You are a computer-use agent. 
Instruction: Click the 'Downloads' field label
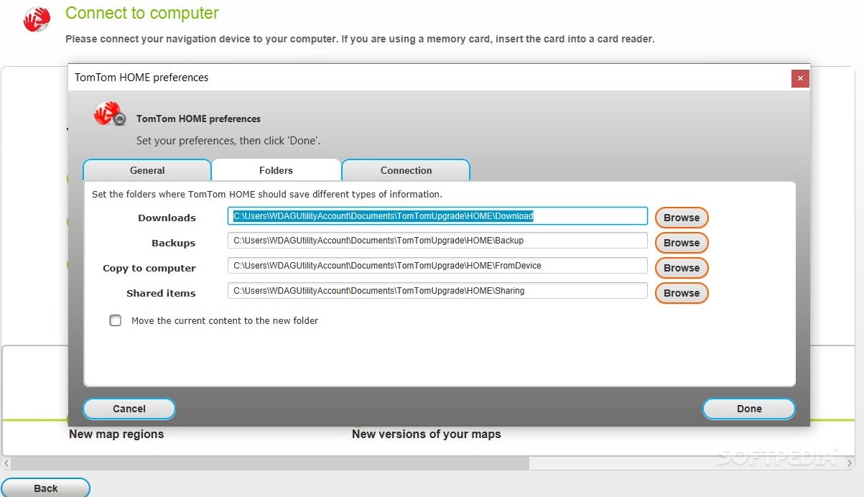pos(167,218)
